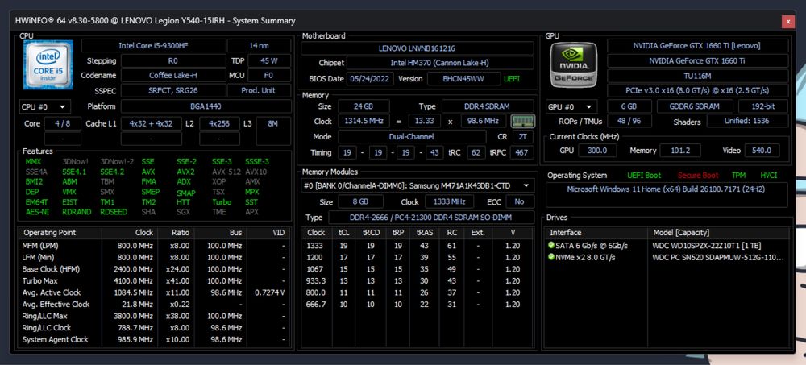Click the NVIDIA GeForce logo

pyautogui.click(x=574, y=64)
